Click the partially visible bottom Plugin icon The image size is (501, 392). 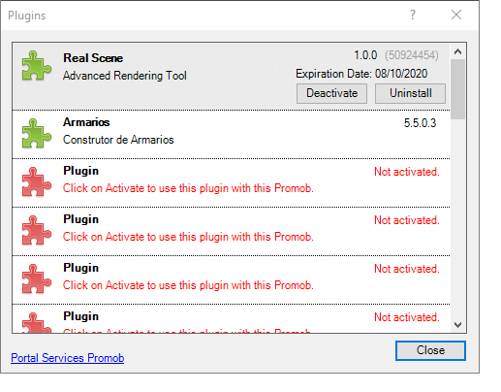(36, 322)
